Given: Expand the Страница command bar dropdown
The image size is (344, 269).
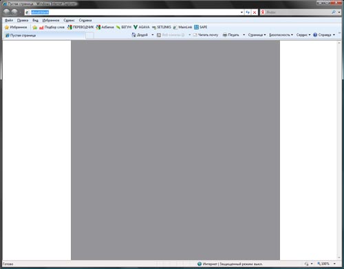Looking at the screenshot, I should pyautogui.click(x=257, y=35).
